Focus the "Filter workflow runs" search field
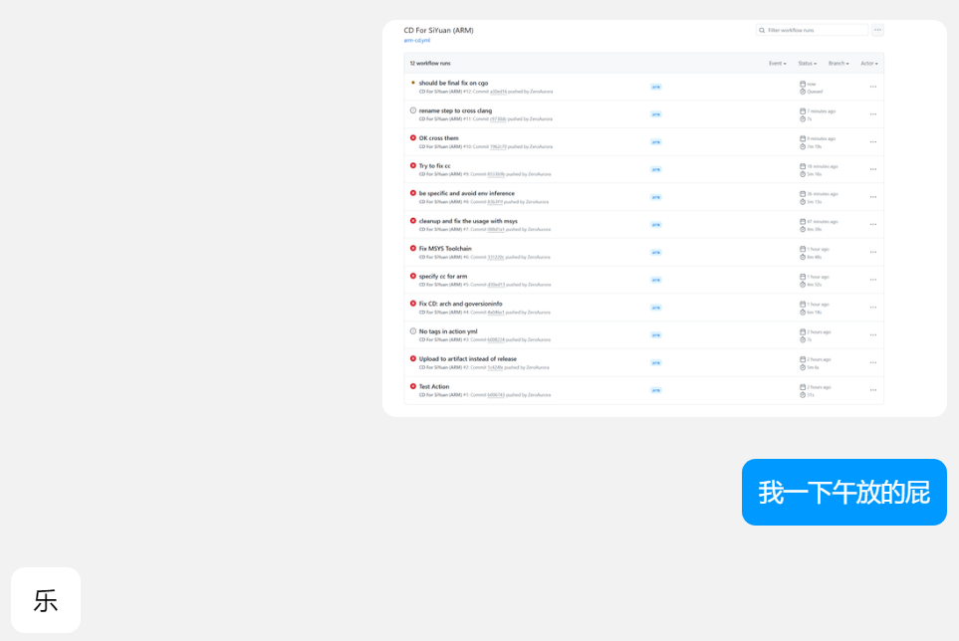Image resolution: width=959 pixels, height=641 pixels. pyautogui.click(x=813, y=30)
